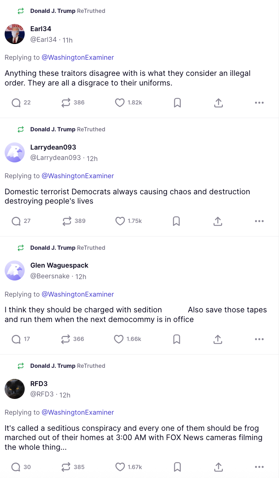Viewport: 279px width, 478px height.
Task: Open Glen Waguespack's profile name
Action: point(59,265)
